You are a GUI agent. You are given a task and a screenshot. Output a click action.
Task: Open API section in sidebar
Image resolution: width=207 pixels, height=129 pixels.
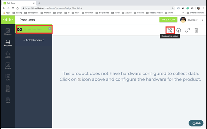coord(8,77)
